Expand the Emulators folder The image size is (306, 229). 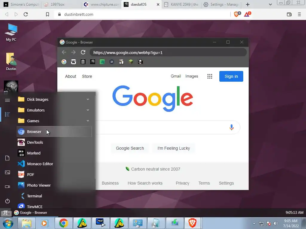(54, 110)
